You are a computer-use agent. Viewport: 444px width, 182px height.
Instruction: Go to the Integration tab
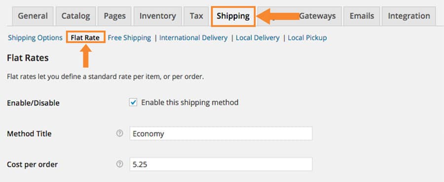click(409, 16)
